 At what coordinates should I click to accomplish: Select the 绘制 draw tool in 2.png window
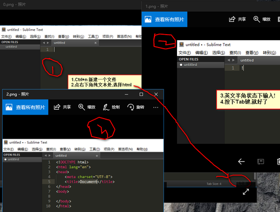(106, 107)
